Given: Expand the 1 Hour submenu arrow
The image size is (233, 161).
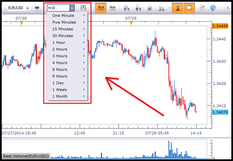Looking at the screenshot, I should coord(84,42).
